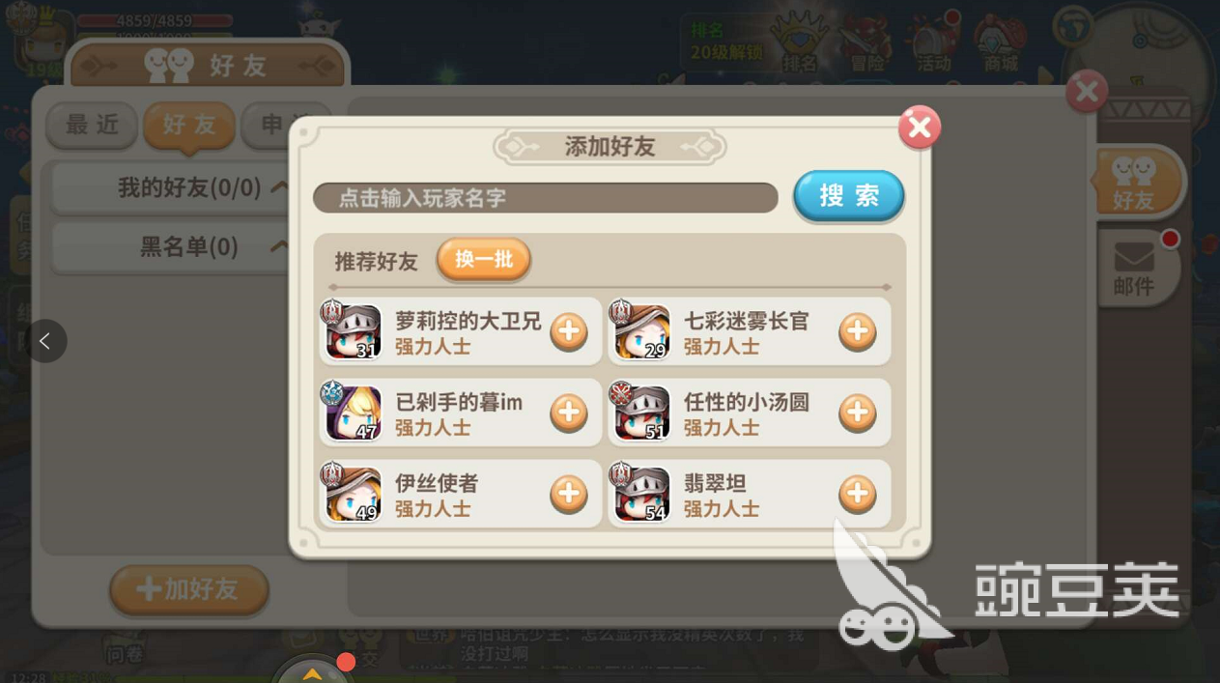Switch to the 最近 tab
This screenshot has width=1220, height=683.
(x=92, y=125)
